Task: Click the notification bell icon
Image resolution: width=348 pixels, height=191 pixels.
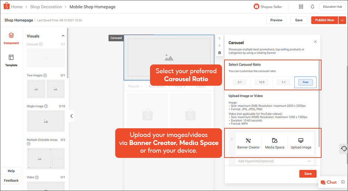Action: coord(313,7)
